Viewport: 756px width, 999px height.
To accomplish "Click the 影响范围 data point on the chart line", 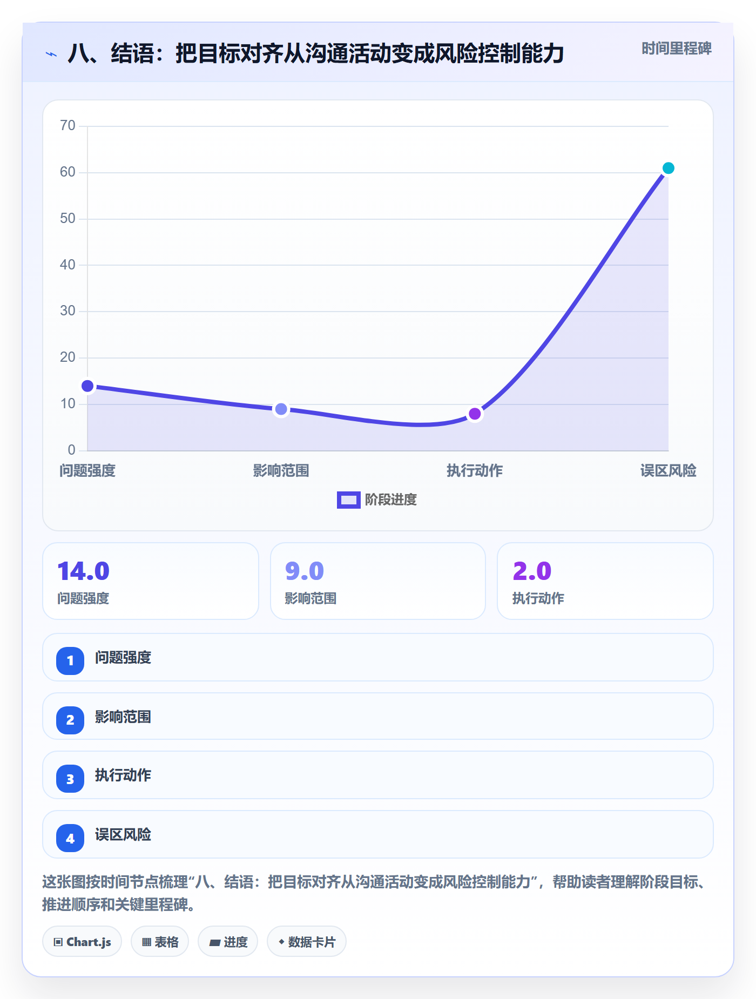I will [281, 409].
